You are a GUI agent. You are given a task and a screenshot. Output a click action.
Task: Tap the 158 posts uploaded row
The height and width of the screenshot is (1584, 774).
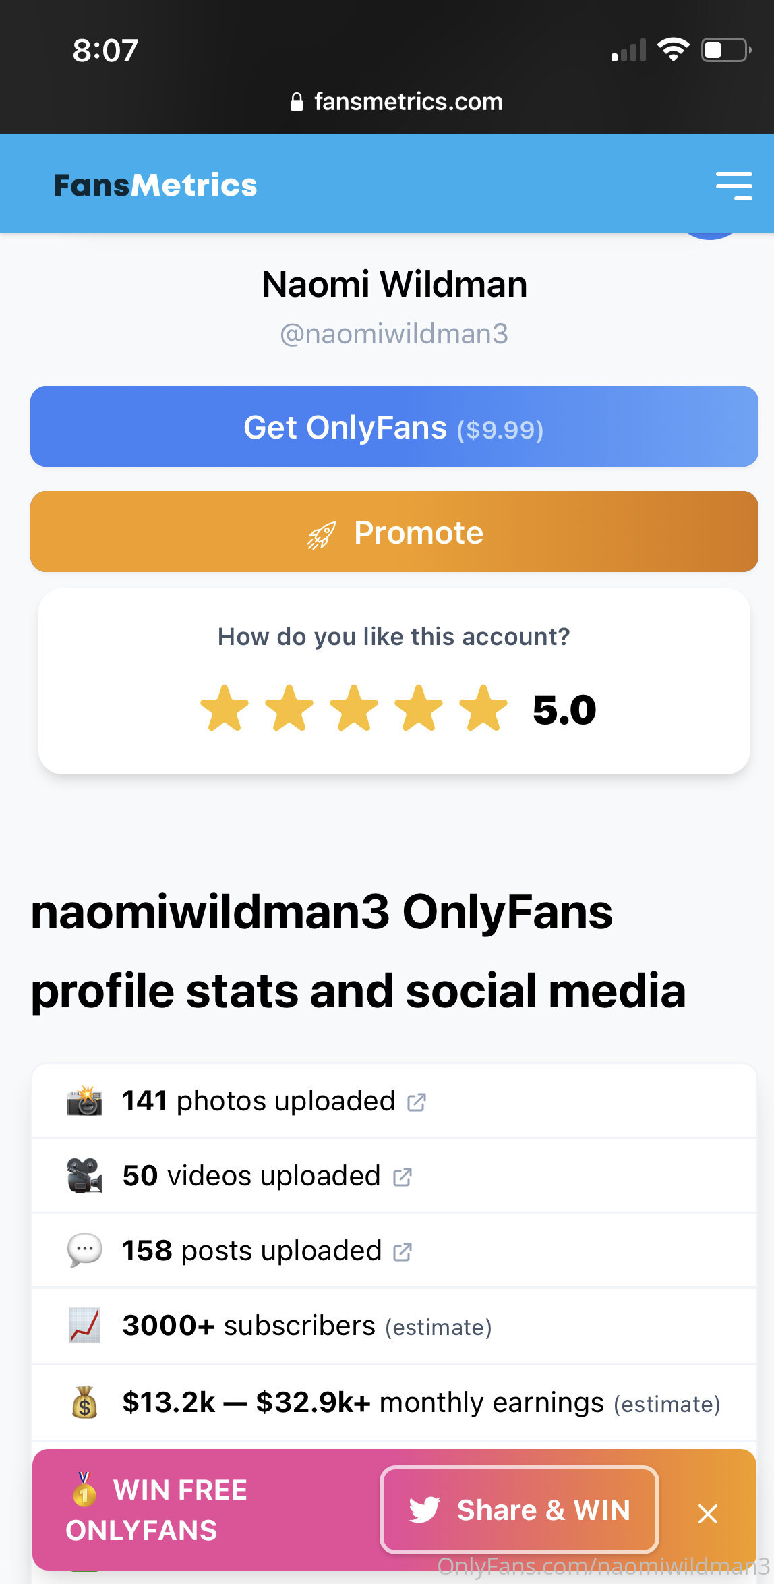pyautogui.click(x=251, y=1251)
